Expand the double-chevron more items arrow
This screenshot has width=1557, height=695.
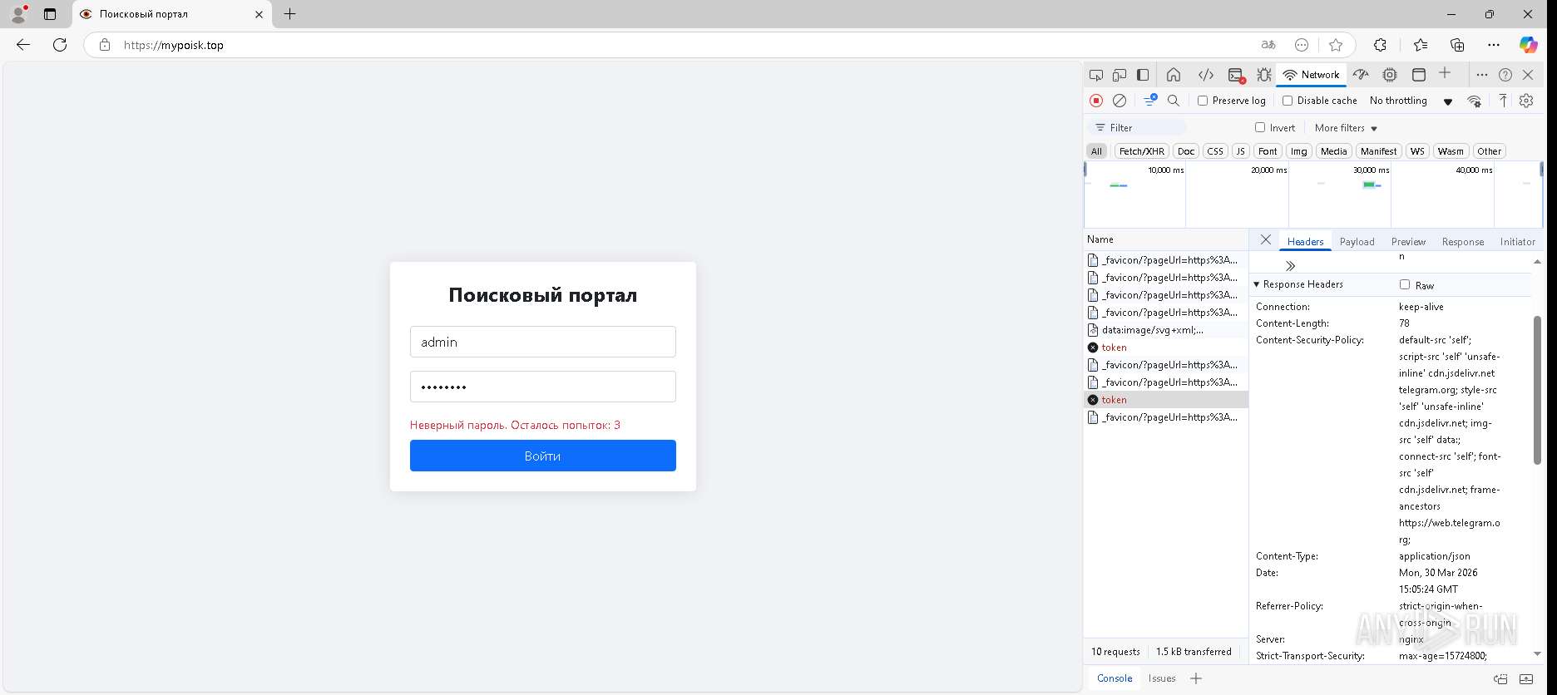(x=1290, y=266)
